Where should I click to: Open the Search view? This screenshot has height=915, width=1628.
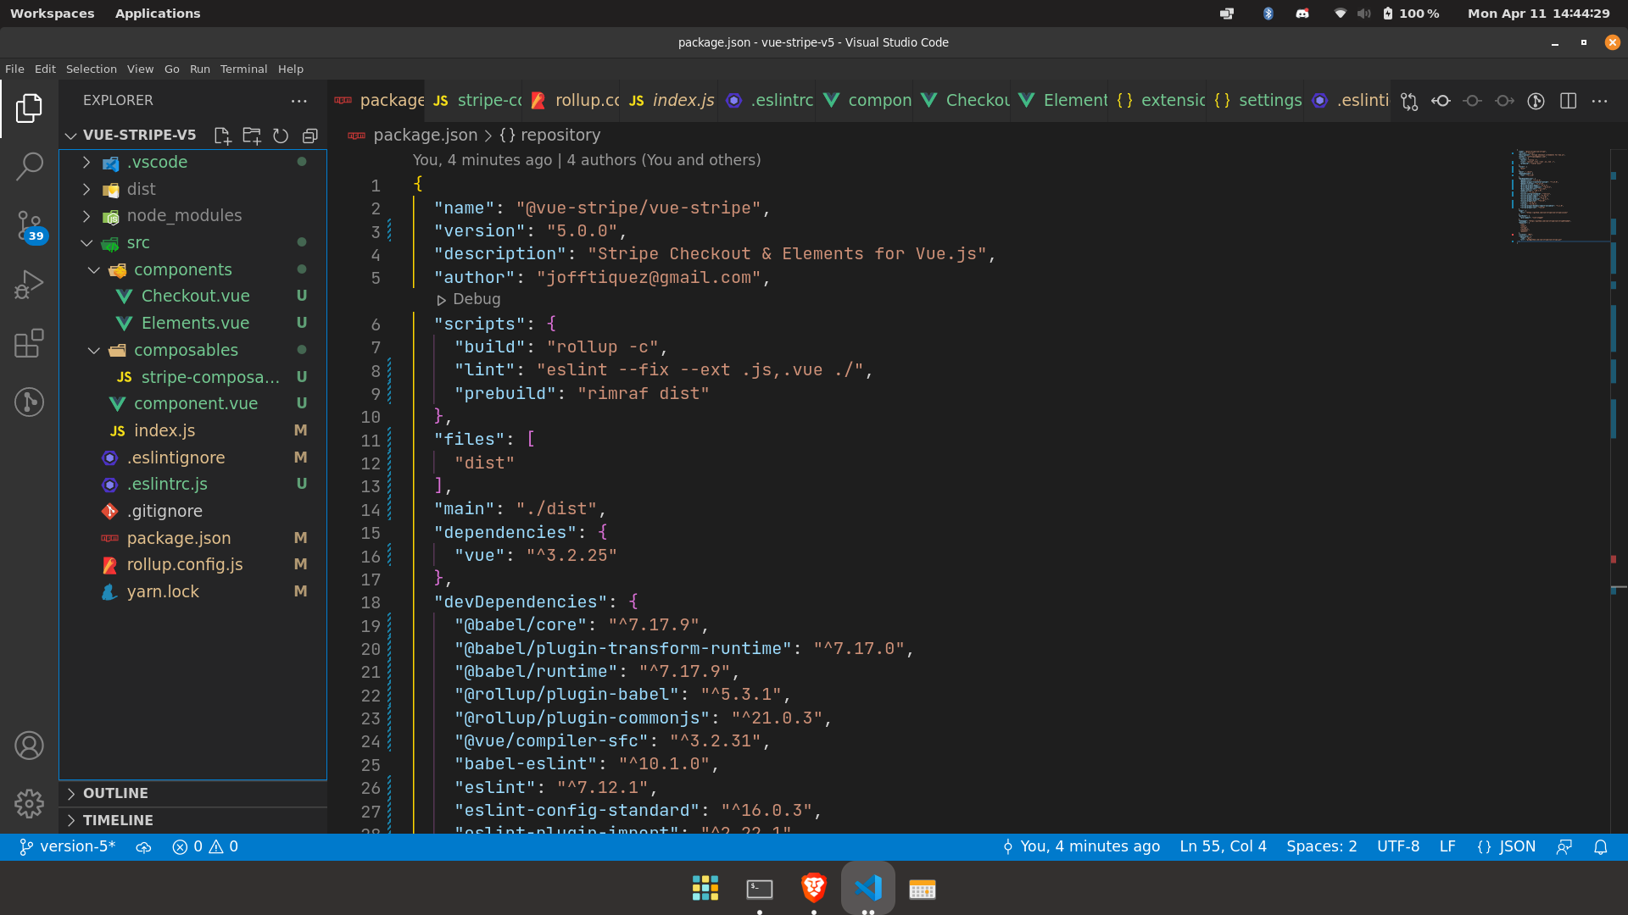pos(29,166)
